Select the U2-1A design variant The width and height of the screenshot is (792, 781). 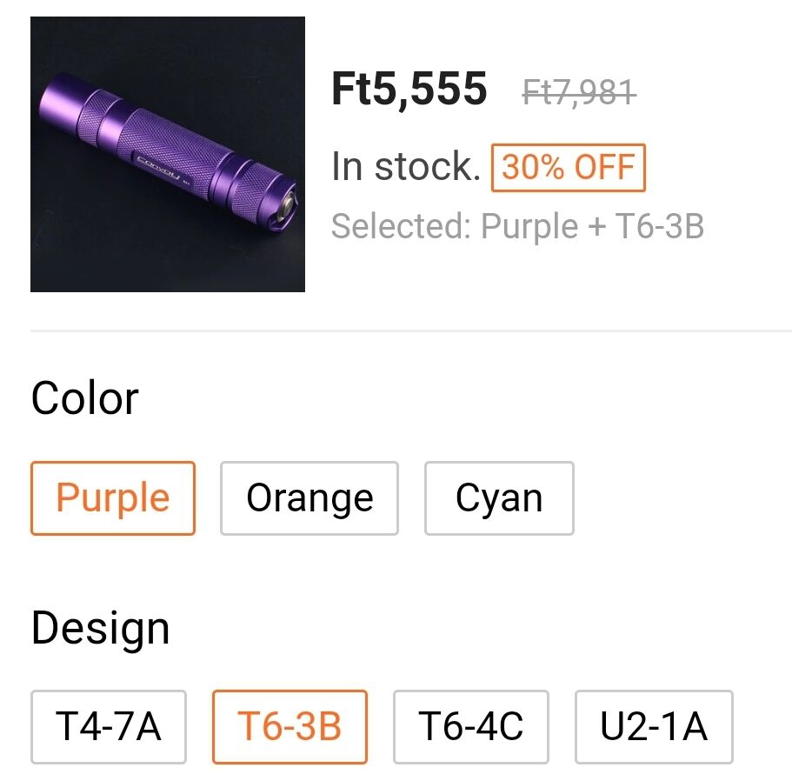click(x=654, y=726)
